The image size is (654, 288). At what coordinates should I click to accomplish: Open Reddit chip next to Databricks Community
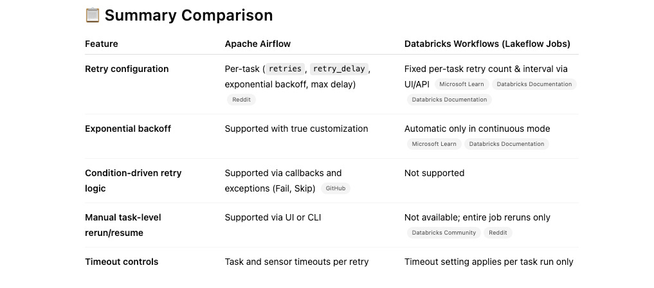pos(498,233)
